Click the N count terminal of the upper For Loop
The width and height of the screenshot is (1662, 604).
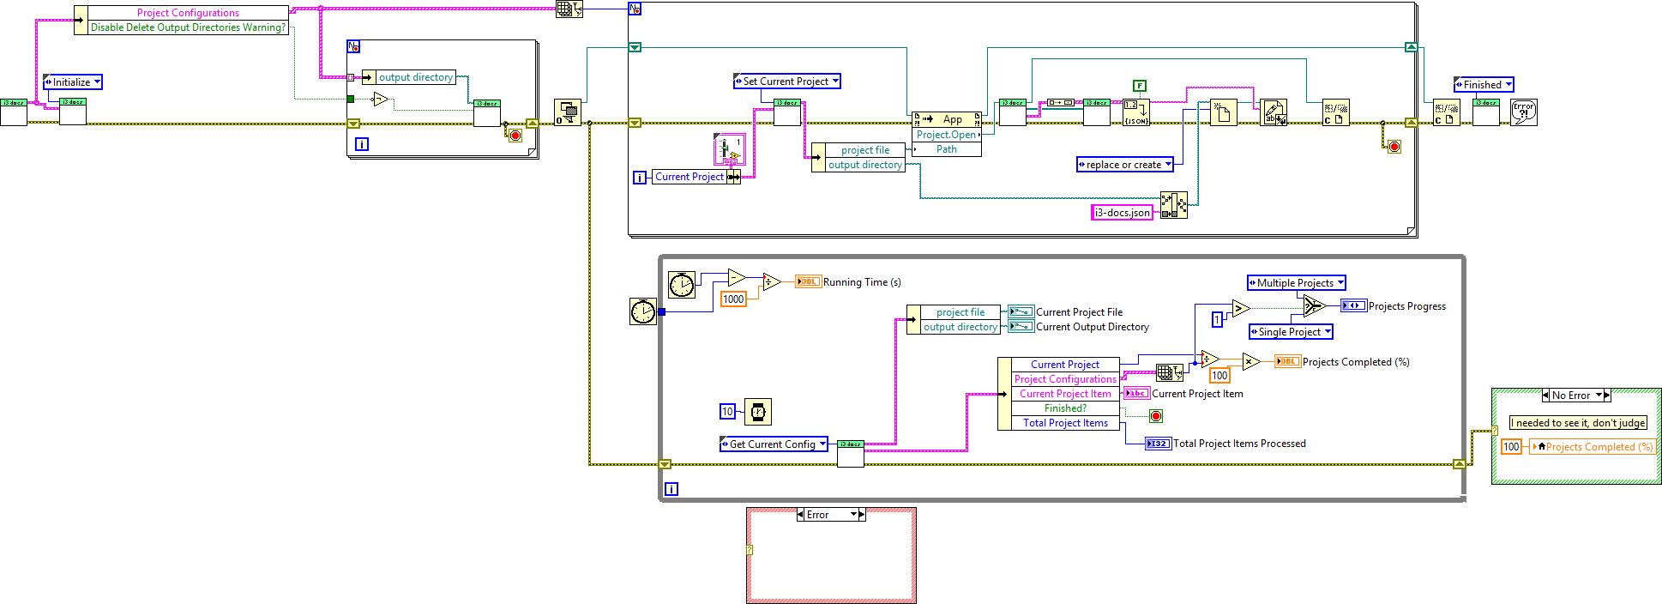point(635,9)
